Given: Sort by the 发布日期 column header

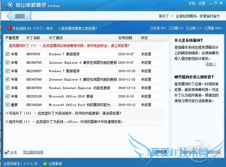Looking at the screenshot, I should [125, 38].
